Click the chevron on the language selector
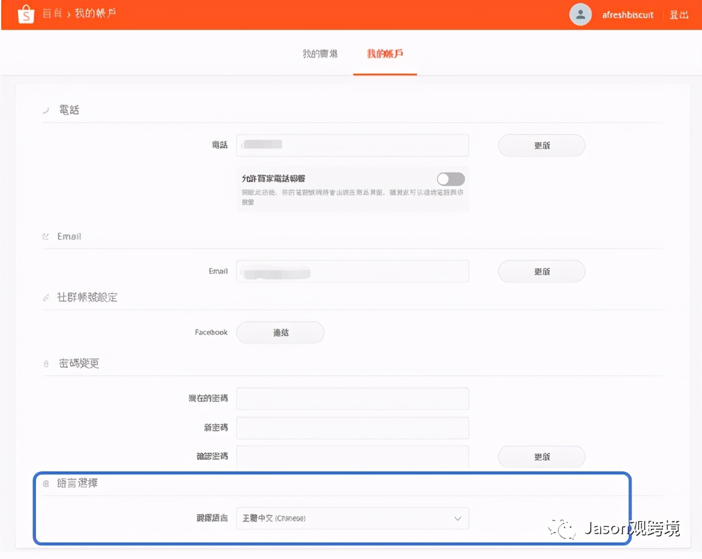The width and height of the screenshot is (702, 559). [x=457, y=518]
